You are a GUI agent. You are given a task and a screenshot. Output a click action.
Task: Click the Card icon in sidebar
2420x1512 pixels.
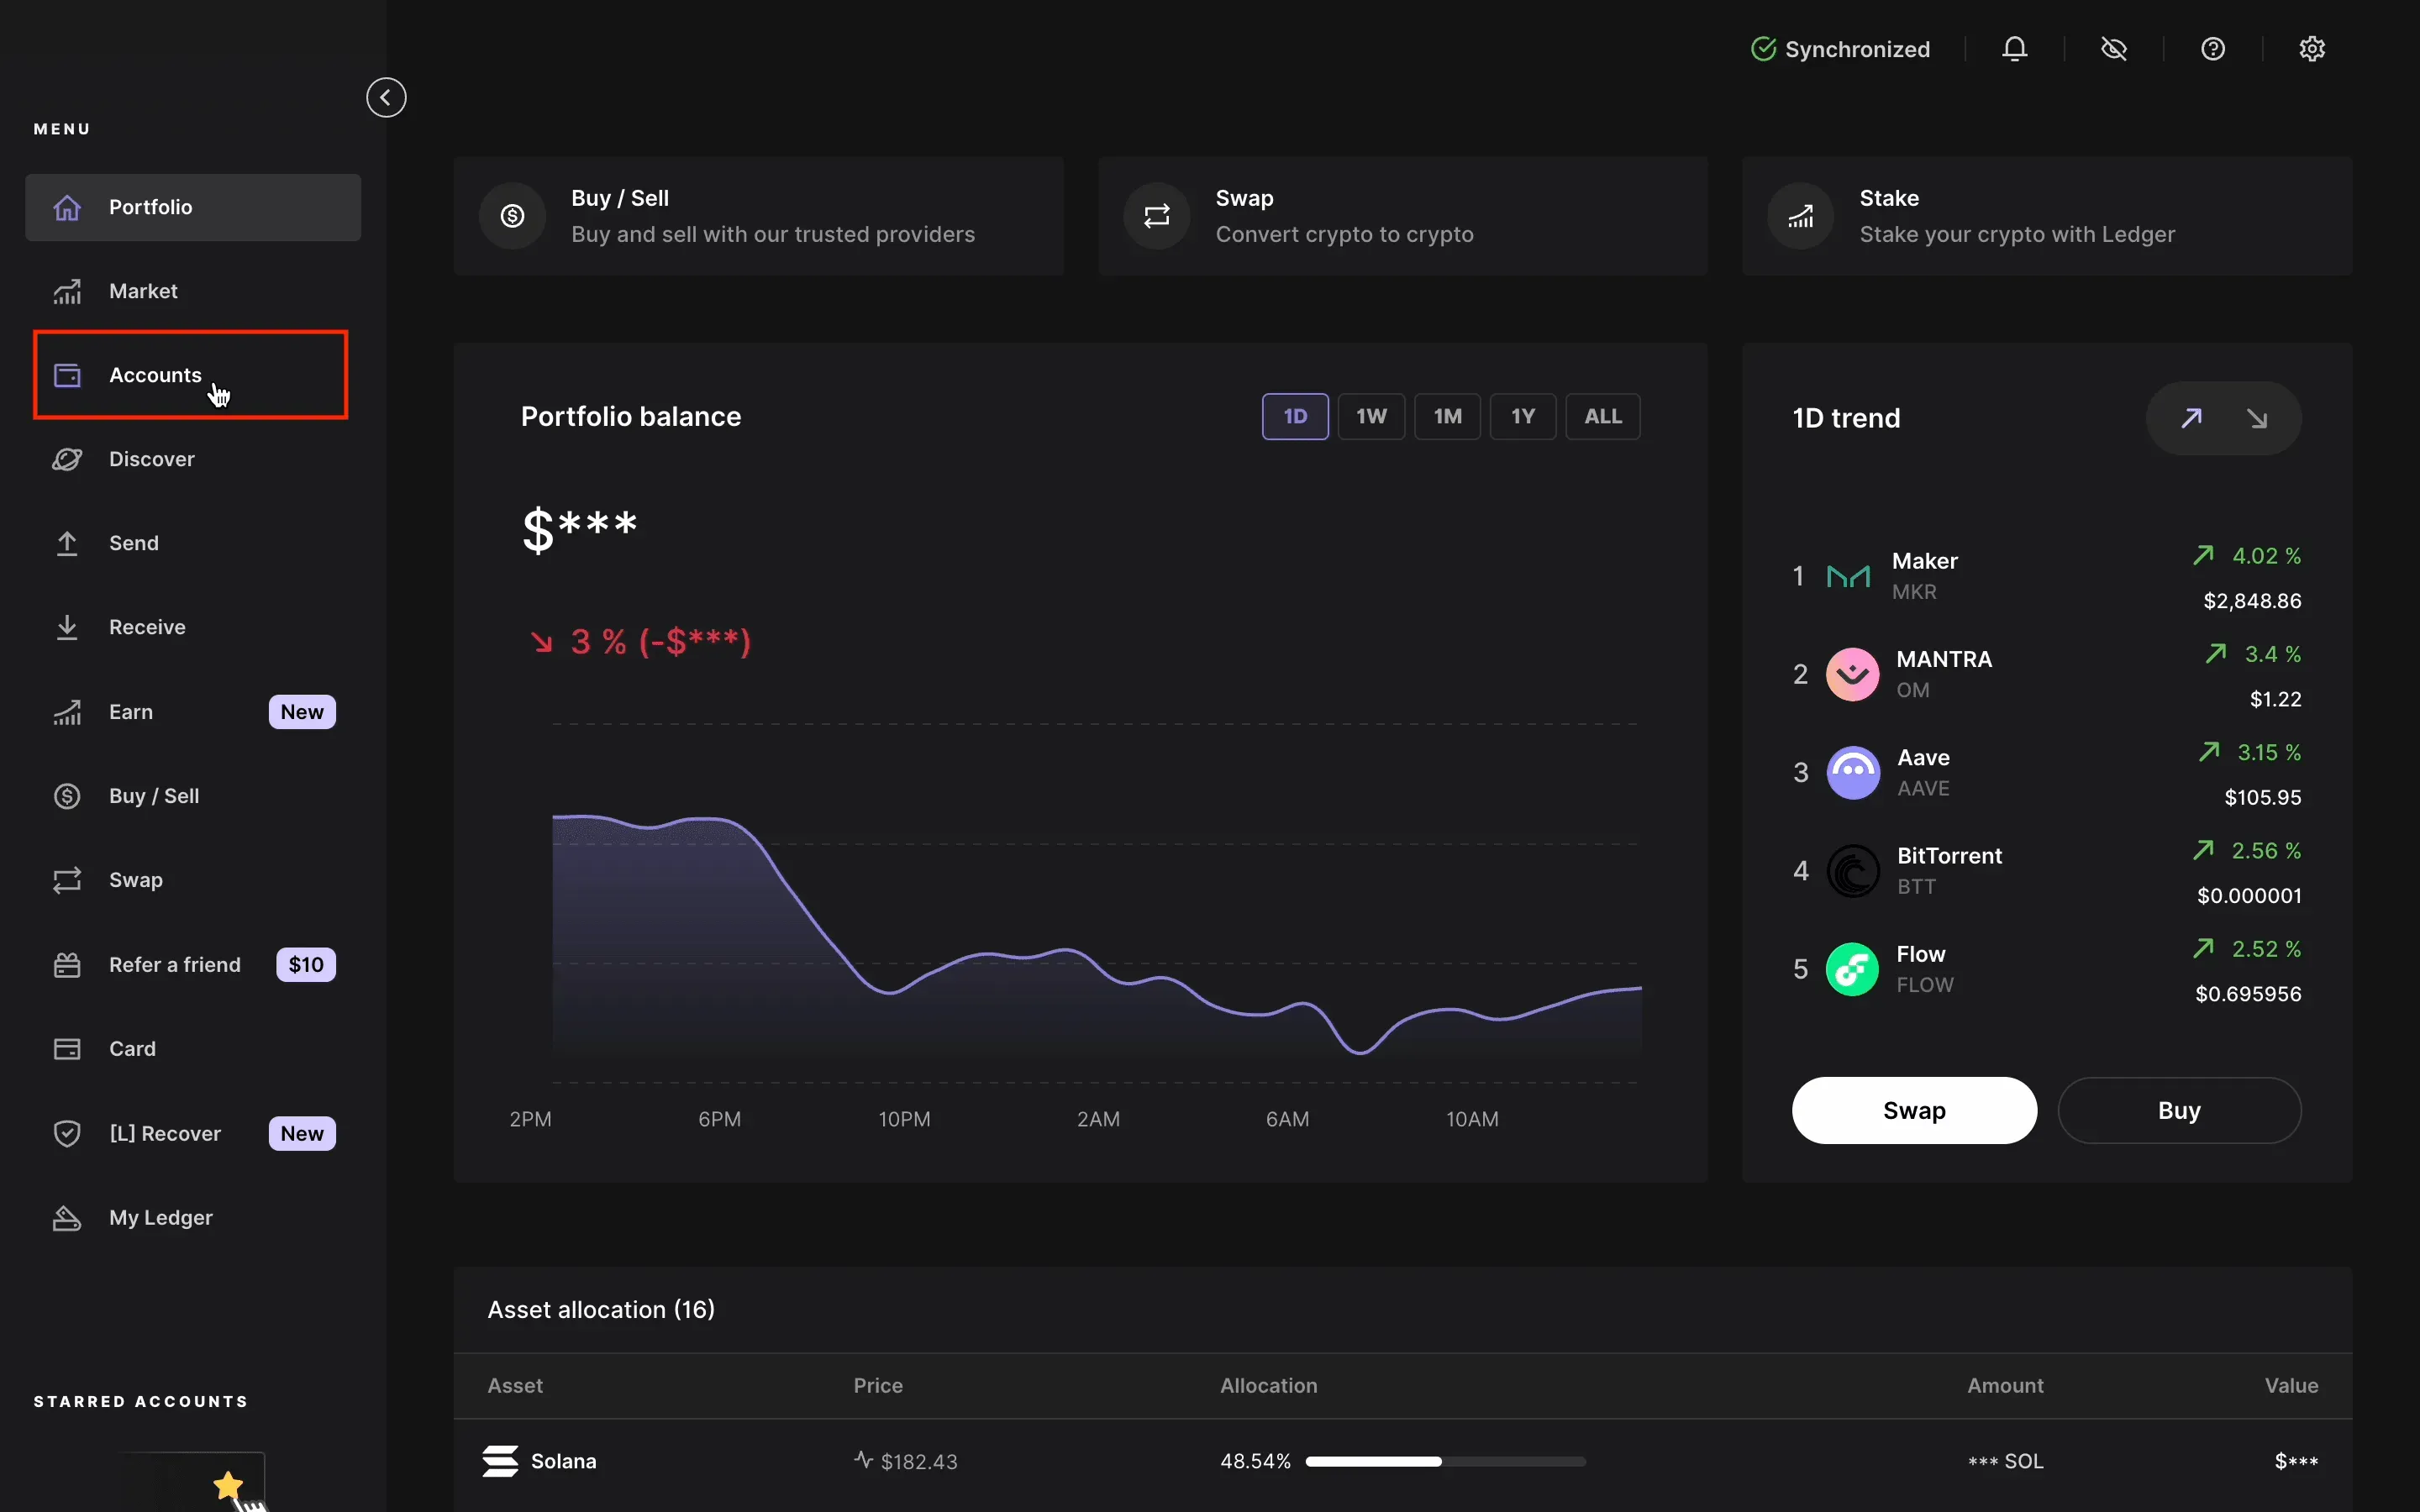(67, 1049)
